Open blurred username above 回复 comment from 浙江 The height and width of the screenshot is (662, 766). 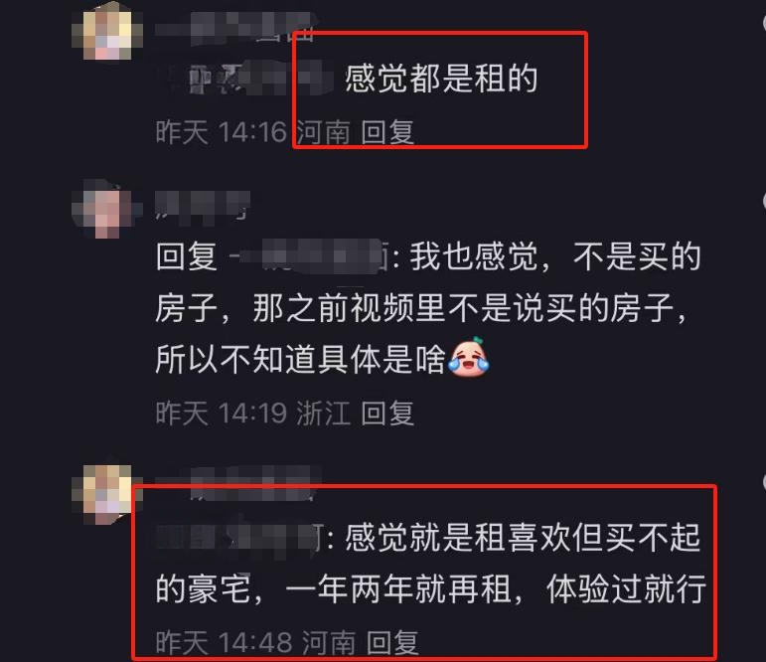[x=203, y=208]
